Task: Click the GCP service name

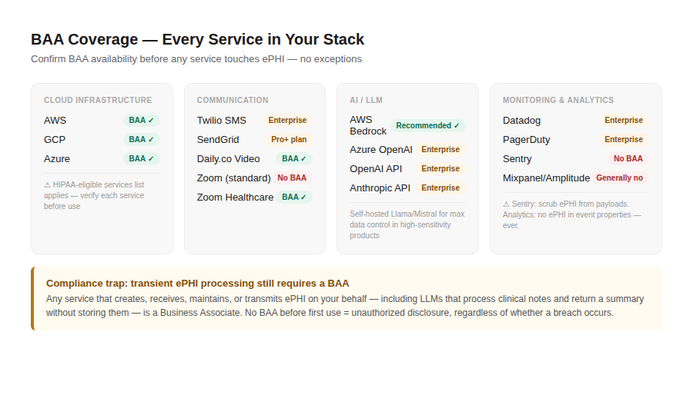Action: [x=55, y=140]
